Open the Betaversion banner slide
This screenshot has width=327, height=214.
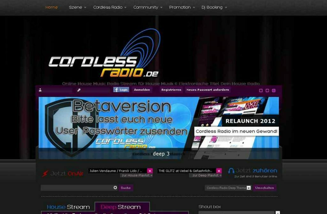tap(159, 128)
